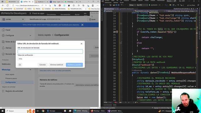Click the Ayuda help button near app ID
Screen dimensions: 201x113
[92, 19]
